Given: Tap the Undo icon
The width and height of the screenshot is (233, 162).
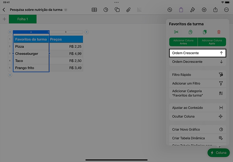Looking at the screenshot, I should tap(170, 10).
